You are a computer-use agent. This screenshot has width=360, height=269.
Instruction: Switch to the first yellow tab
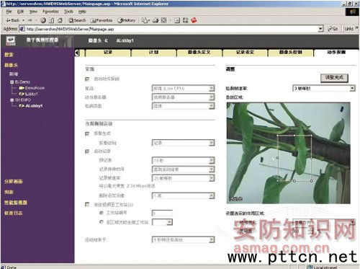coord(108,53)
